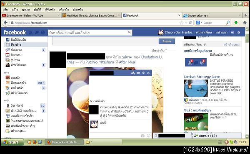Open emoticon picker in chat box
This screenshot has height=154, width=250.
pos(148,136)
